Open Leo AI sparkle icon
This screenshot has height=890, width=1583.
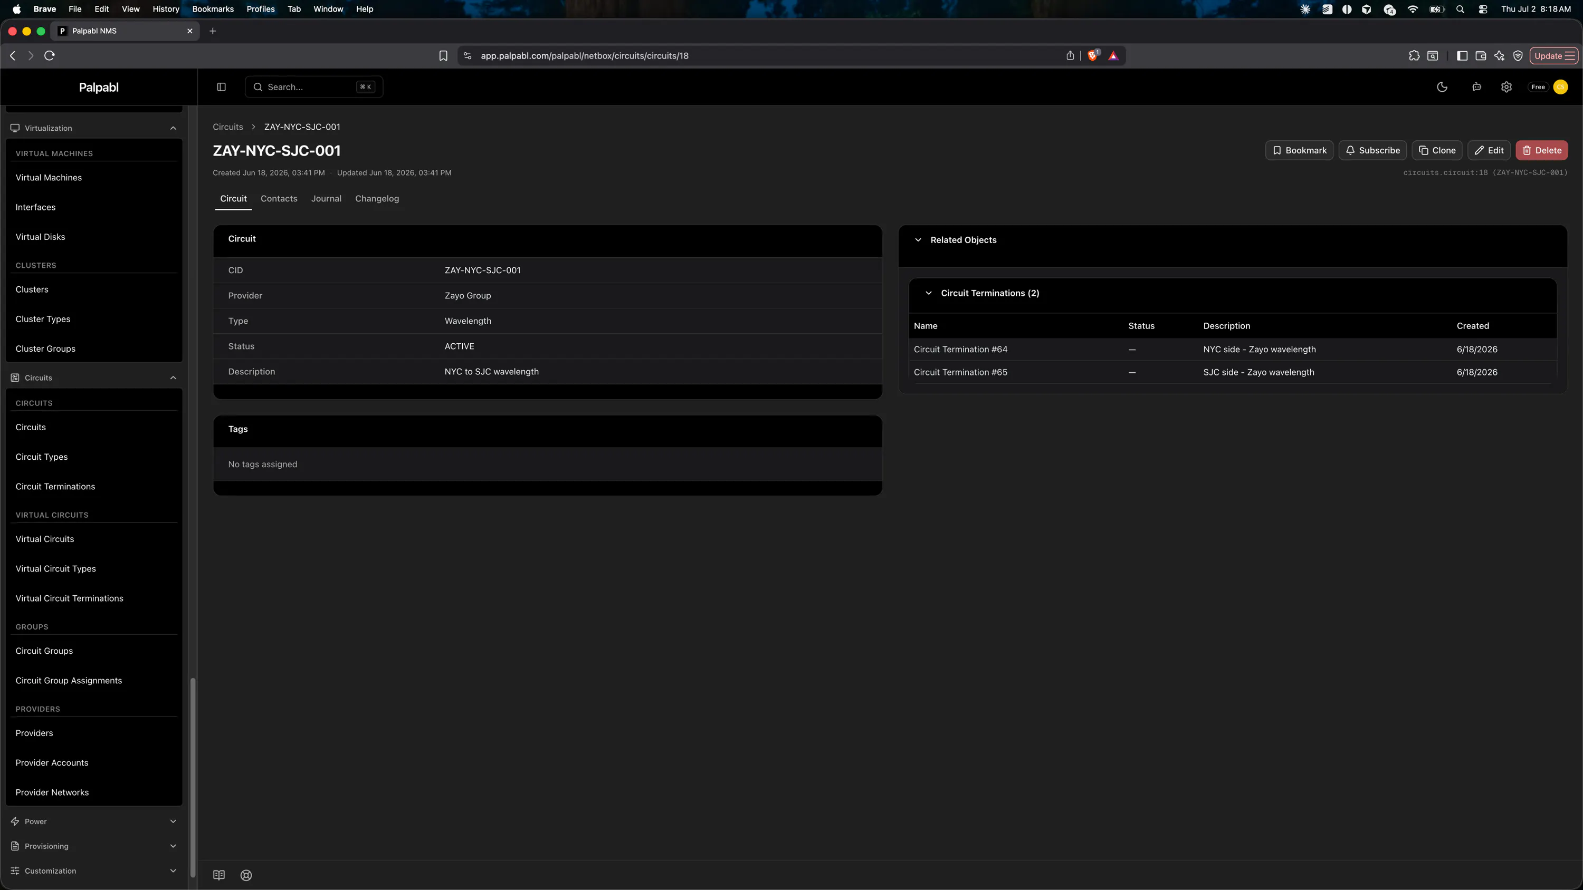1500,55
